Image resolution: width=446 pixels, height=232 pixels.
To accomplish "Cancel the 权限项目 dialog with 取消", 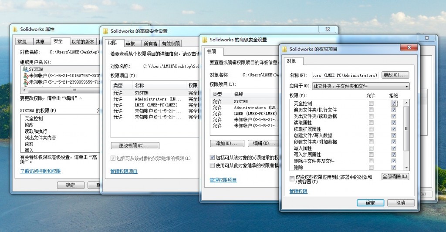I will pos(401,203).
